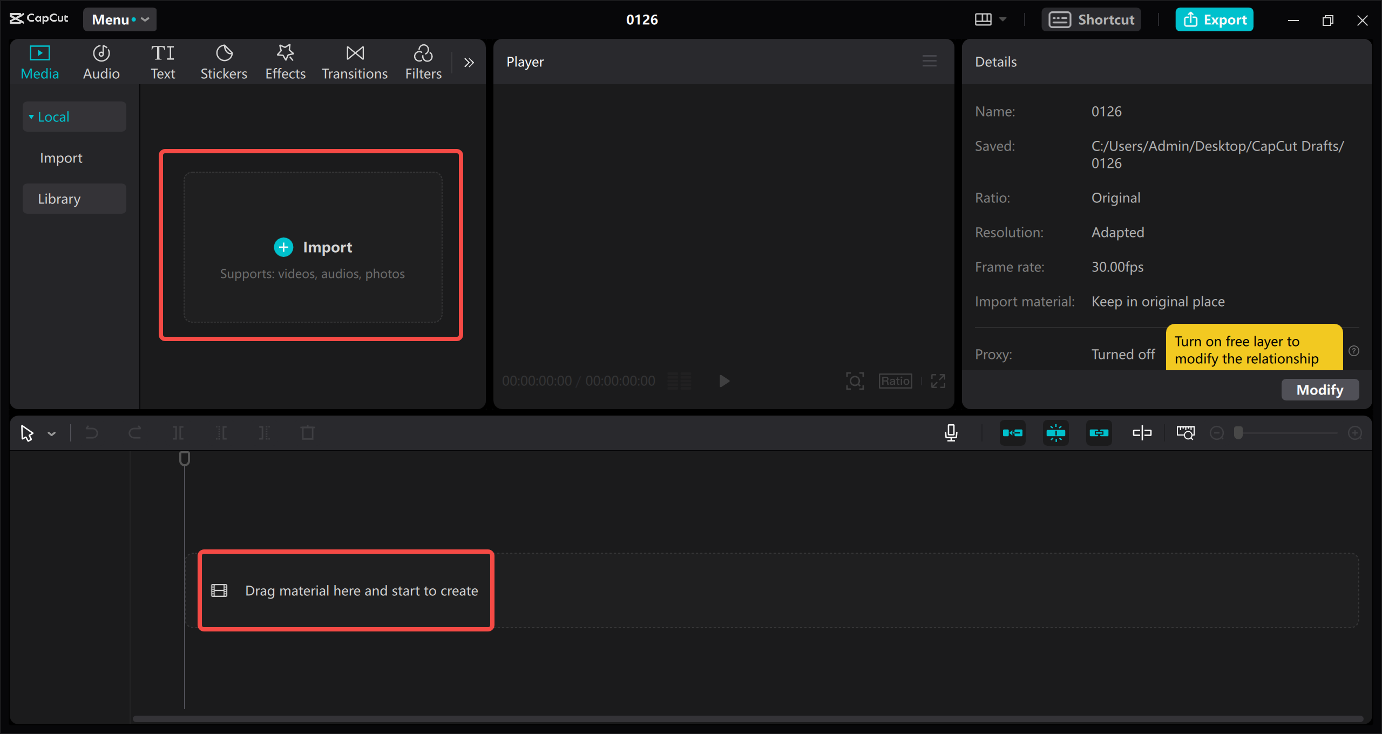The width and height of the screenshot is (1382, 734).
Task: Click the preview axis split icon
Action: [x=1142, y=433]
